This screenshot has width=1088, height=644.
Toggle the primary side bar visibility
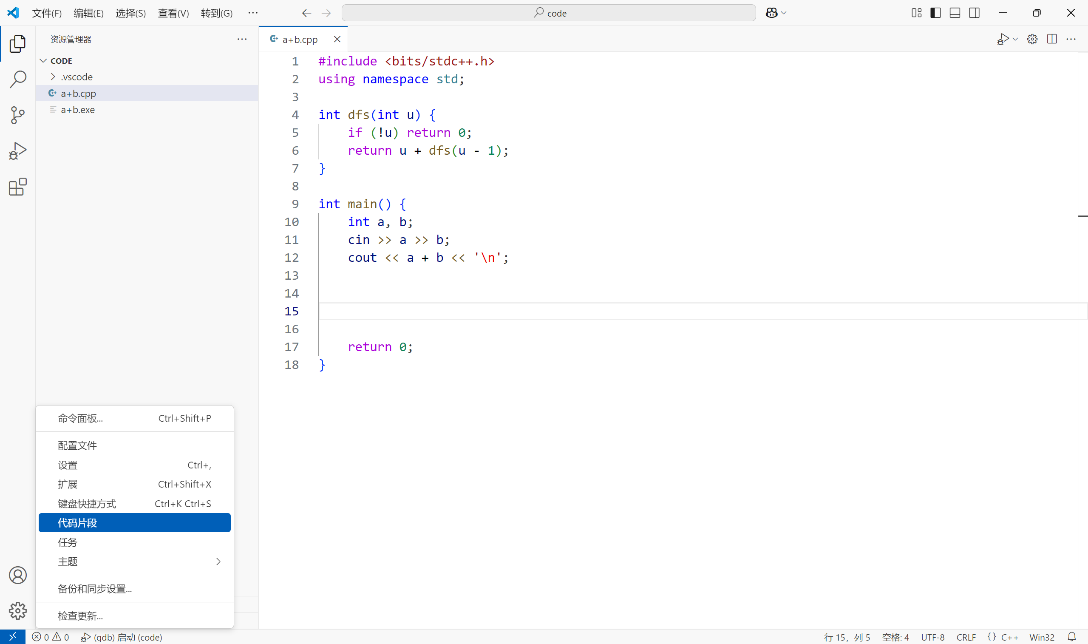click(x=936, y=13)
